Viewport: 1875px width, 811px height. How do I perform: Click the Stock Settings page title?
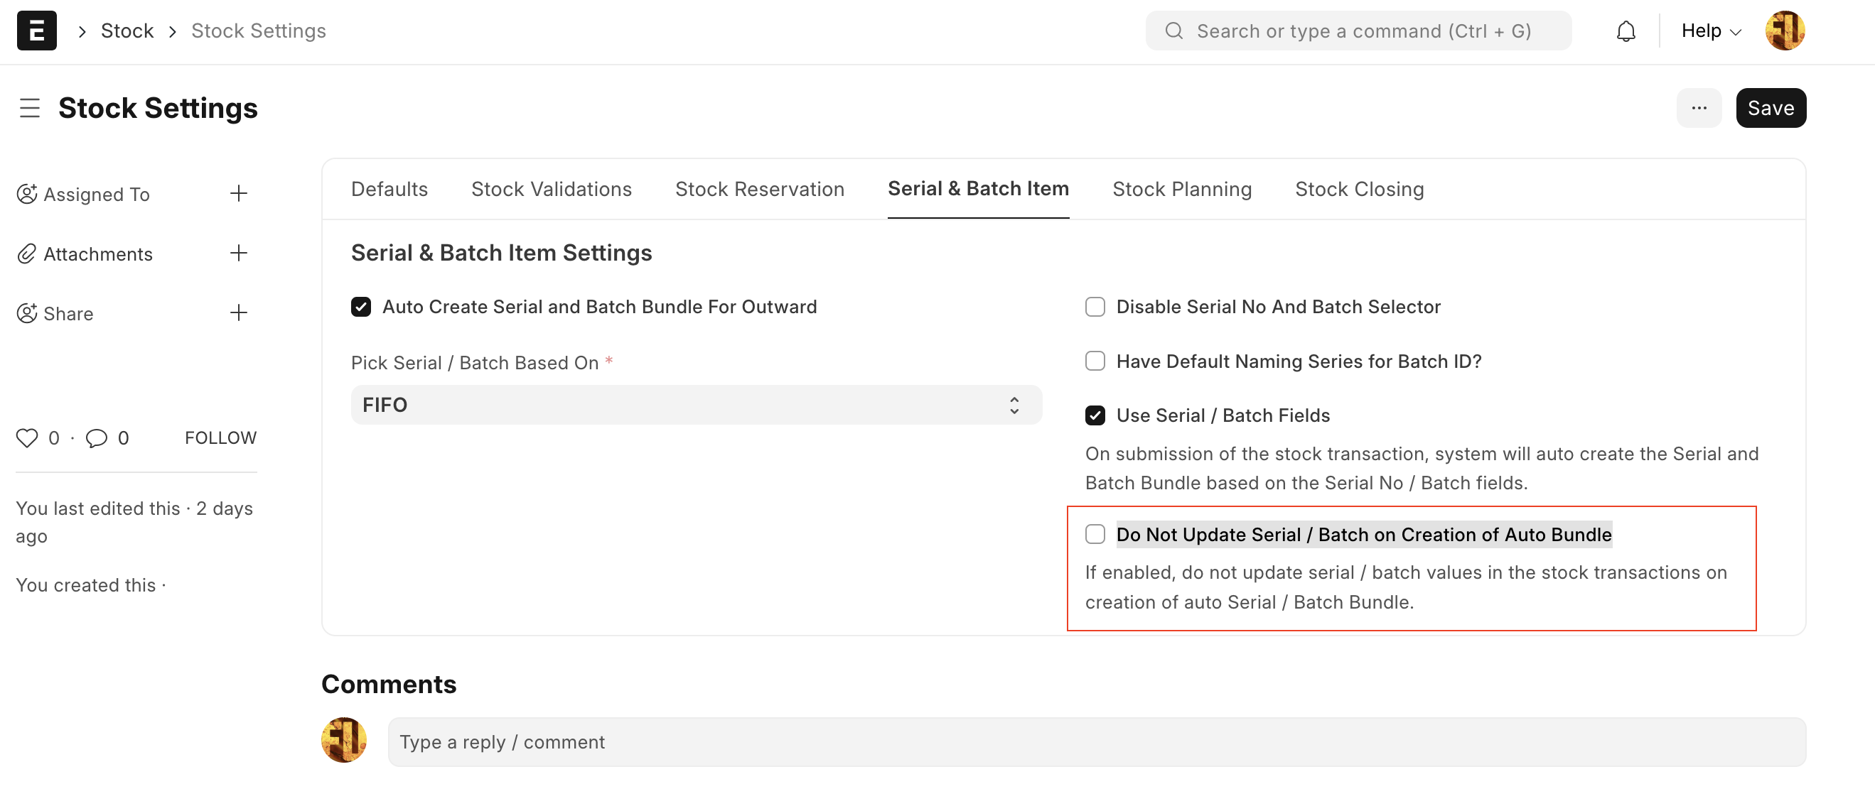click(158, 109)
